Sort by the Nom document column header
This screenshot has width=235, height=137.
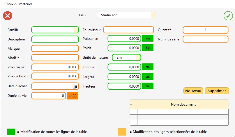[183, 104]
